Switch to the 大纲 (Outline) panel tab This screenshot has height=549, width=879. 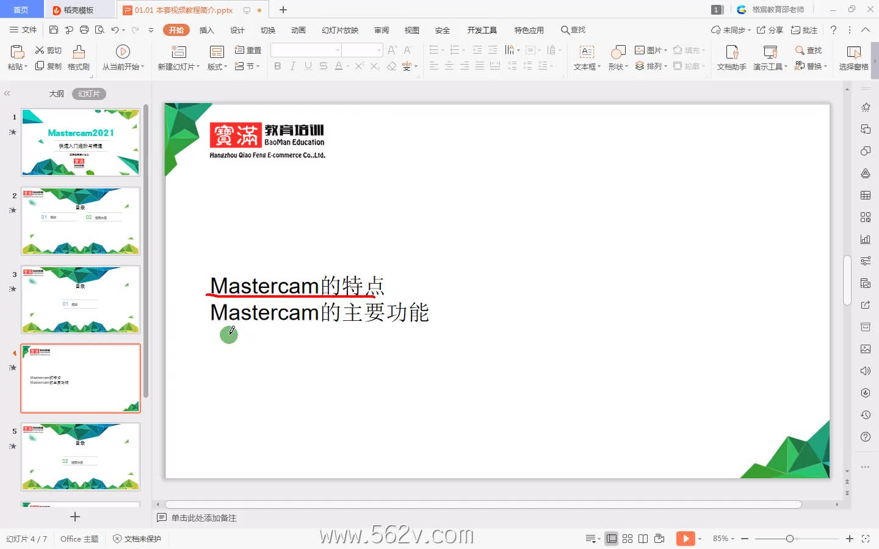coord(57,94)
